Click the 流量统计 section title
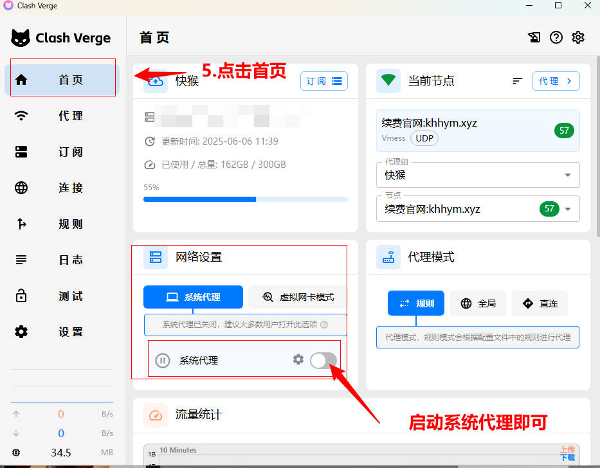This screenshot has height=468, width=600. click(x=199, y=415)
